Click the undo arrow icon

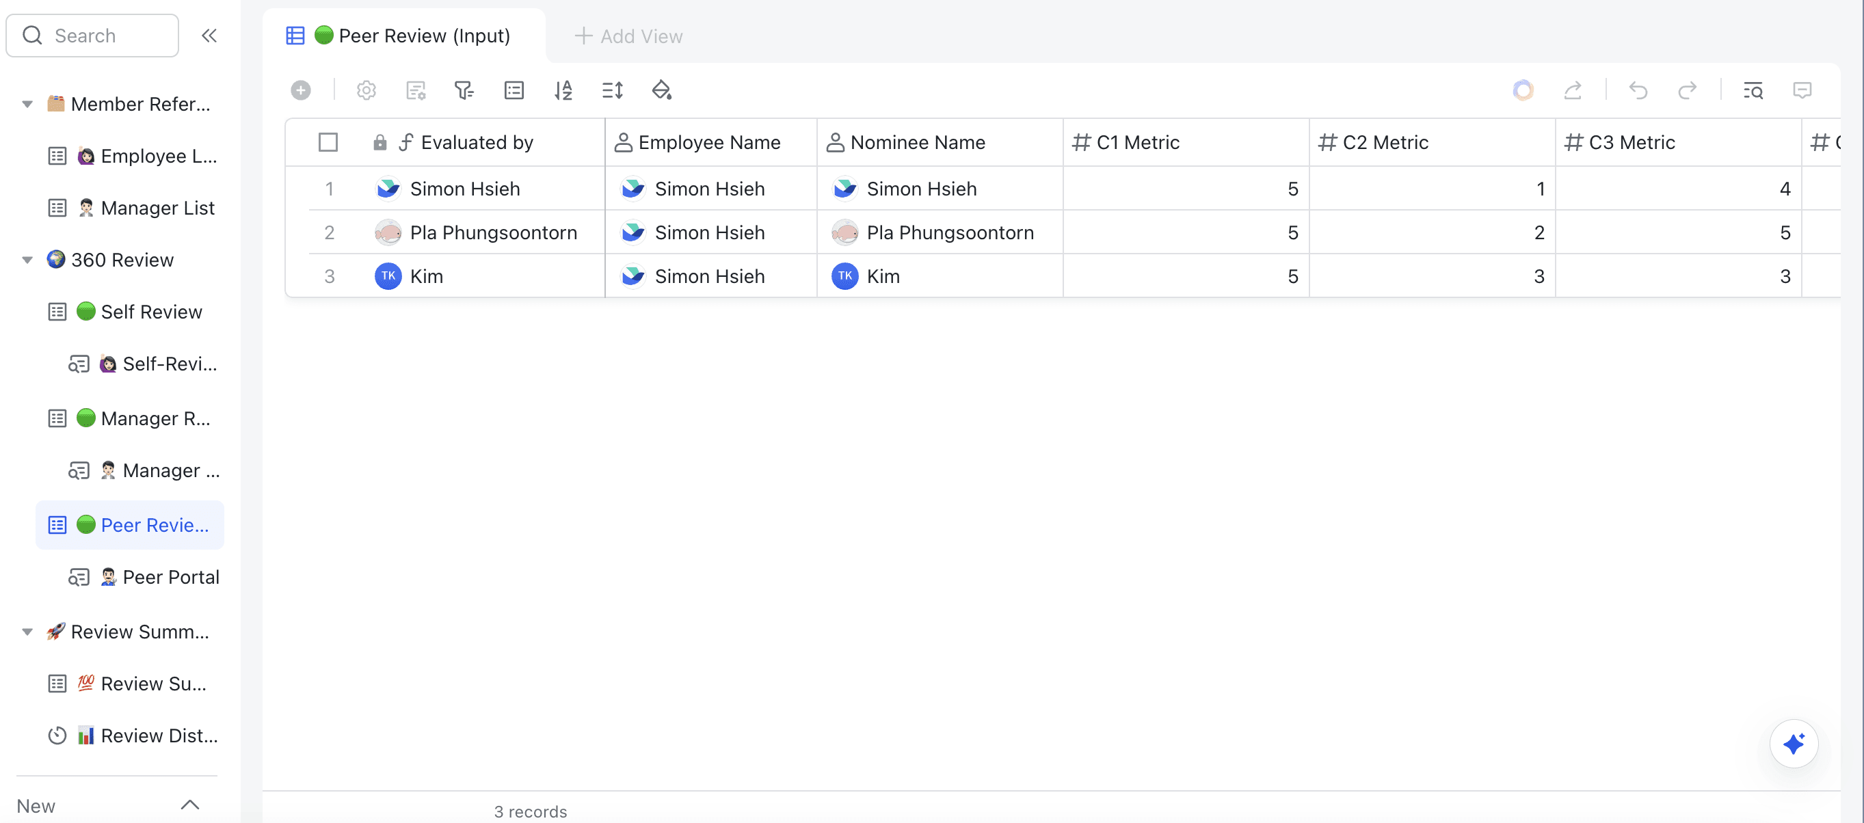1638,90
